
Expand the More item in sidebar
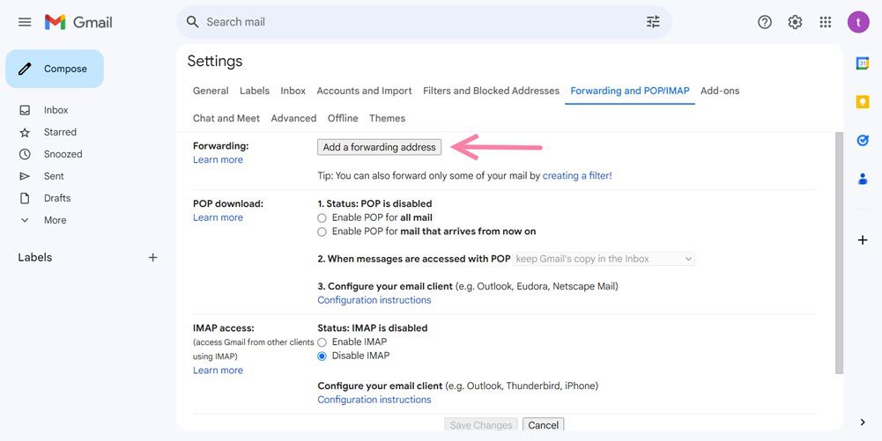[x=55, y=220]
